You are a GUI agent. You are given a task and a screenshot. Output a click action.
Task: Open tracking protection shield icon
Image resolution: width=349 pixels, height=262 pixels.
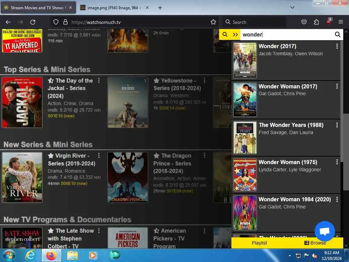[56, 22]
